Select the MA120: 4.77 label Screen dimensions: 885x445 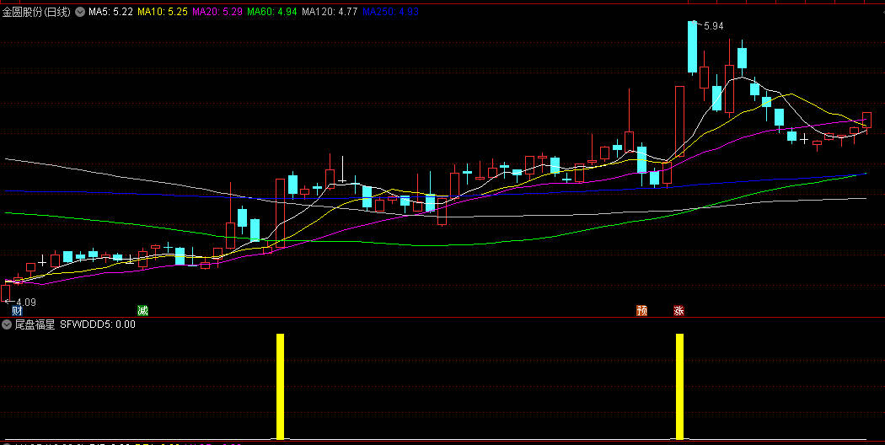(330, 12)
